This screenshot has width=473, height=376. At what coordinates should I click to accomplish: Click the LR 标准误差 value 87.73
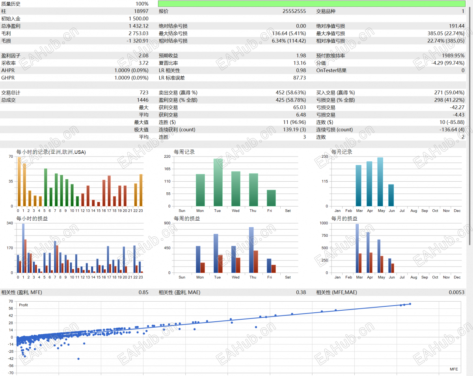pos(300,78)
